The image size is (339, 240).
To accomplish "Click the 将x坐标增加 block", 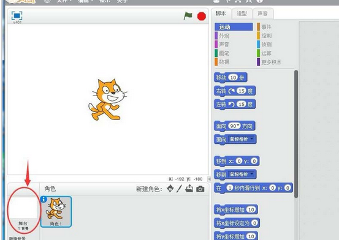I will coord(235,210).
